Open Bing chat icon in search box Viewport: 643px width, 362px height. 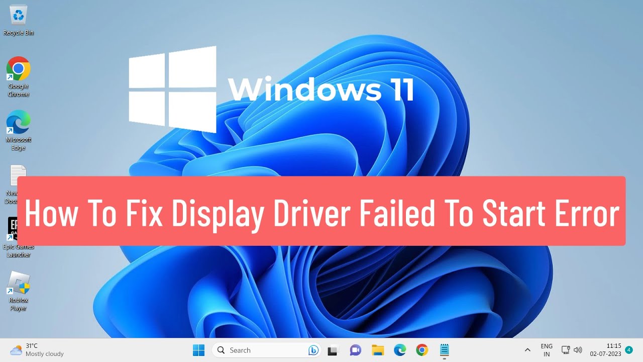point(313,350)
